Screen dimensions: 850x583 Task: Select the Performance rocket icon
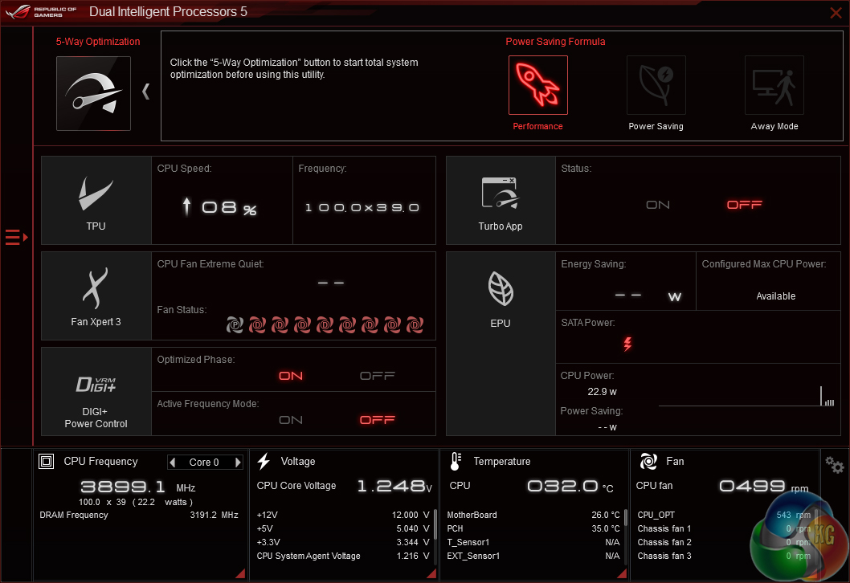pyautogui.click(x=537, y=85)
